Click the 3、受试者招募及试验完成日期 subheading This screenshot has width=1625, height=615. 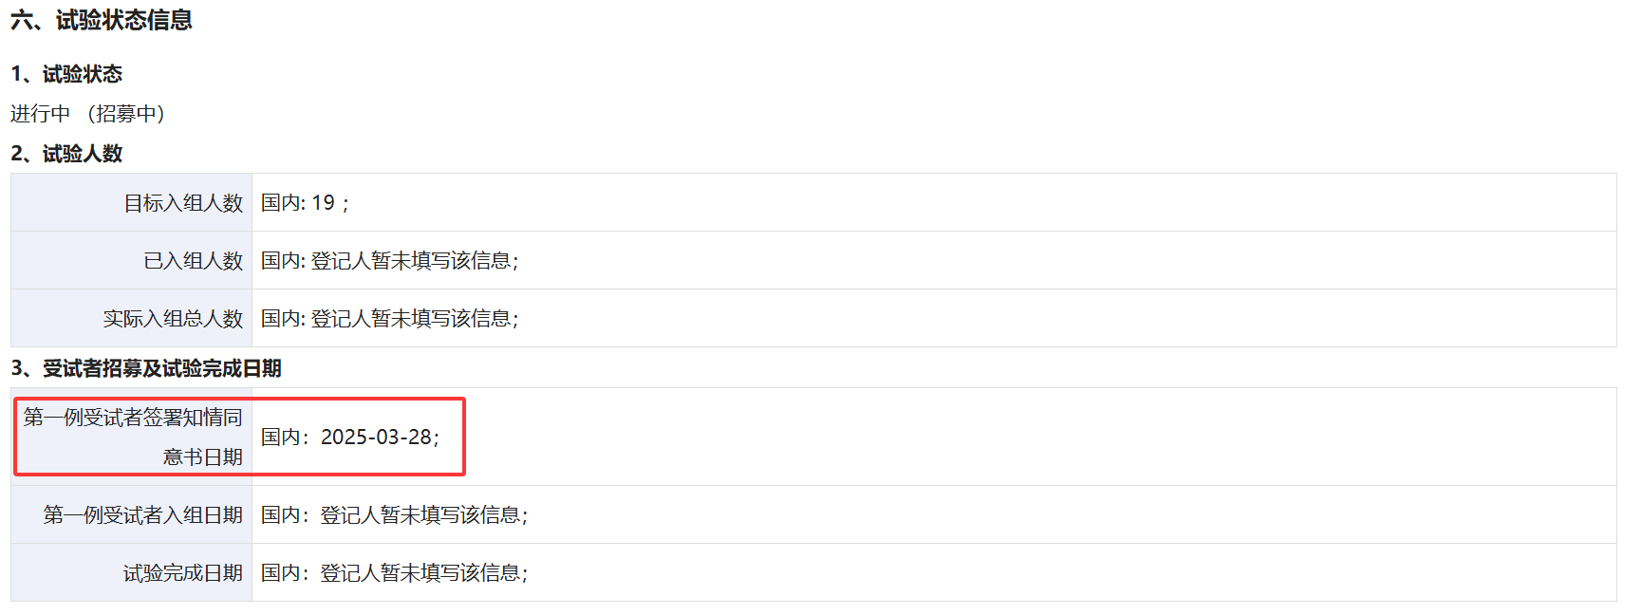(146, 368)
